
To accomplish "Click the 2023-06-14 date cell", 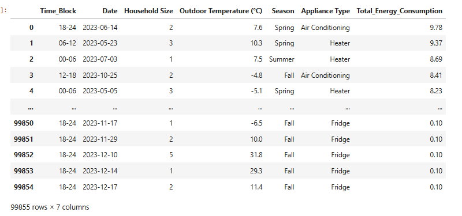I will pos(100,28).
